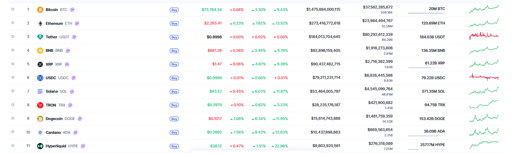Click the USDC logo icon

coord(40,78)
